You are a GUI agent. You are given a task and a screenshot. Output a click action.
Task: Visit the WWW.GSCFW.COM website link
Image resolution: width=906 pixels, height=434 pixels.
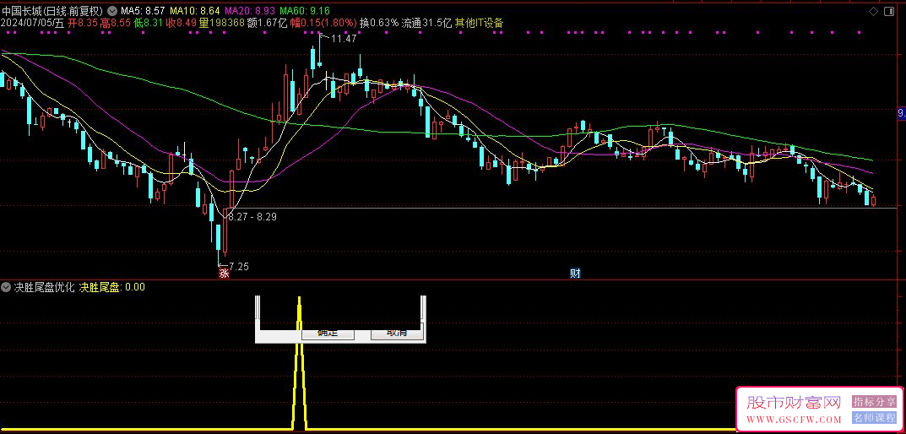click(795, 420)
